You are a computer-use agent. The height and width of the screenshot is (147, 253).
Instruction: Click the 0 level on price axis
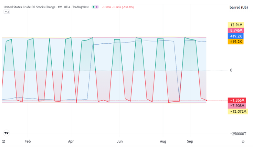tap(231, 70)
